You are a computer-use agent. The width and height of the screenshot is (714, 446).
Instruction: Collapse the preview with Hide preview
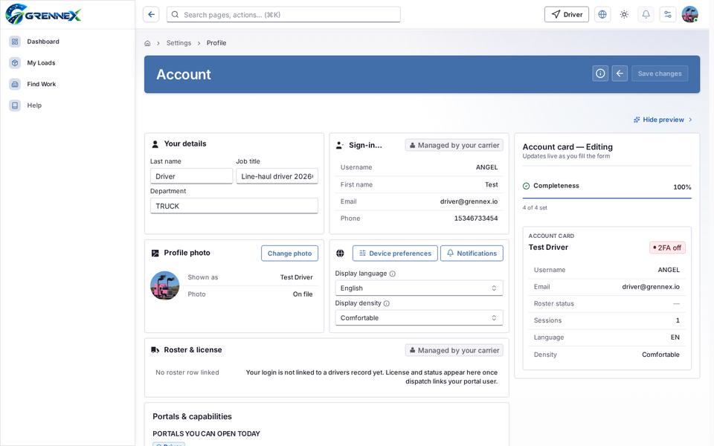(x=663, y=120)
